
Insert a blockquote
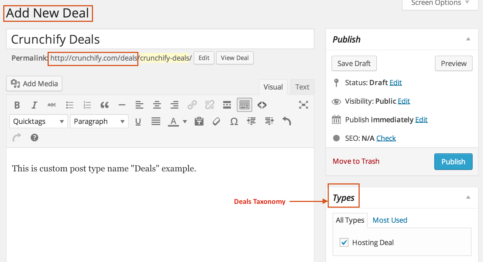[x=104, y=105]
